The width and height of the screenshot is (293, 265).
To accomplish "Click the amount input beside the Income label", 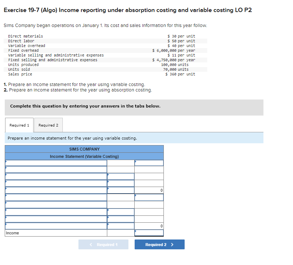I will pyautogui.click(x=149, y=233).
